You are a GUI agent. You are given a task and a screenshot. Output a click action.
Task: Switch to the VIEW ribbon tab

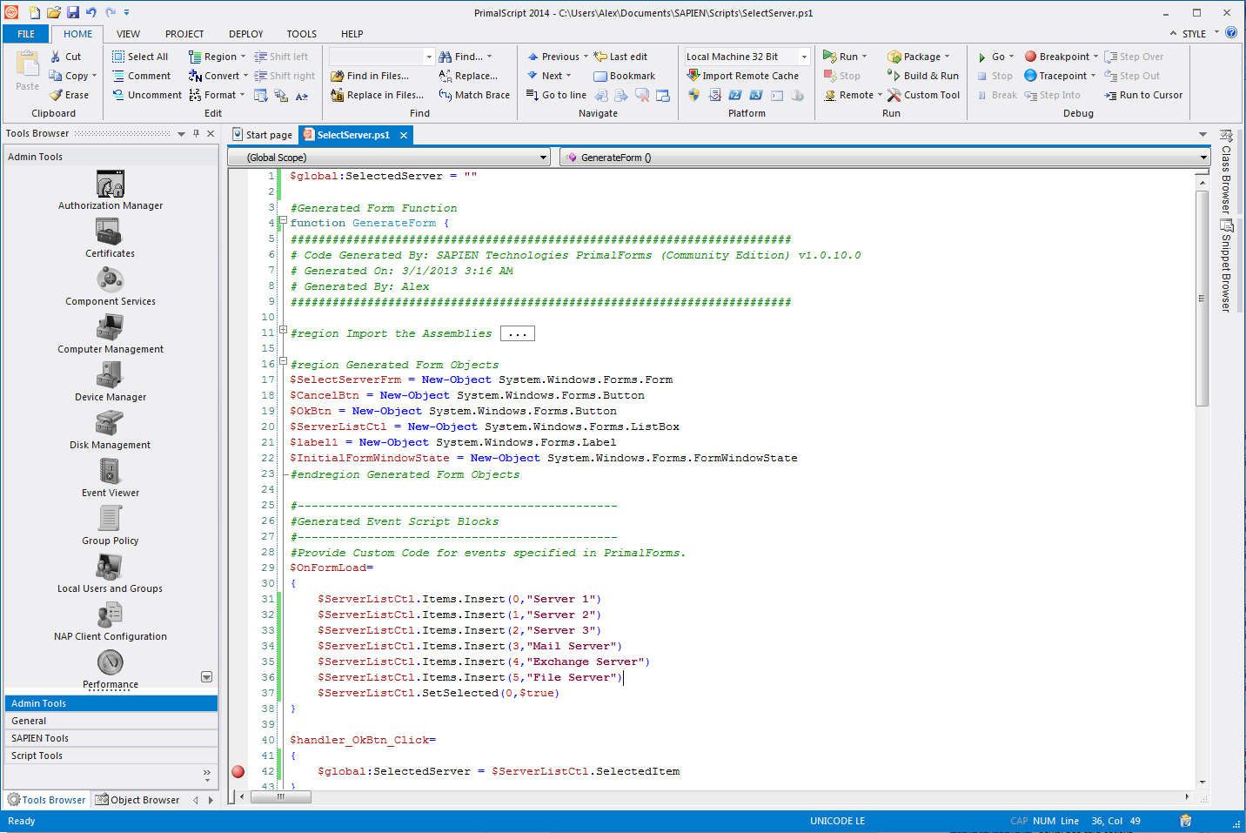click(128, 34)
